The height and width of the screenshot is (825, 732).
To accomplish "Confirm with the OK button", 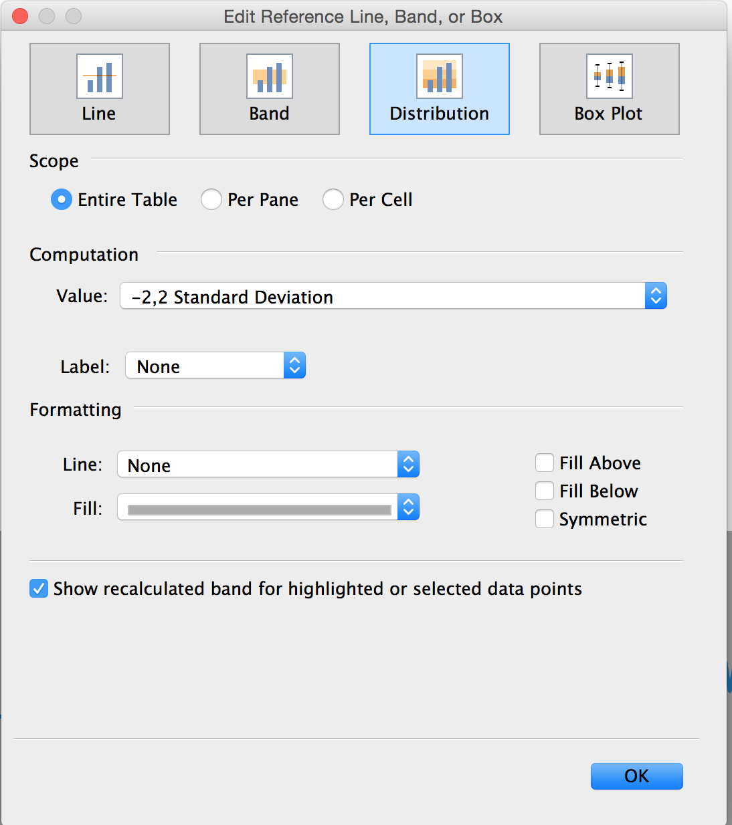I will 637,776.
